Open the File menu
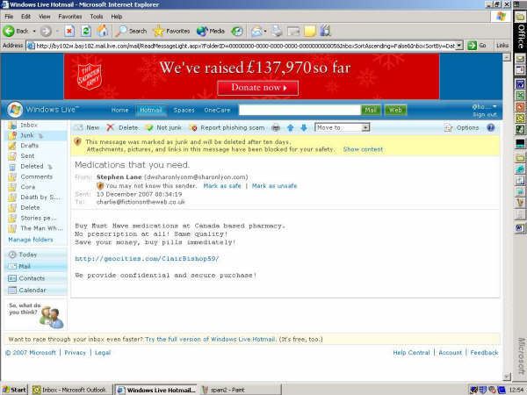Image resolution: width=527 pixels, height=395 pixels. 9,17
